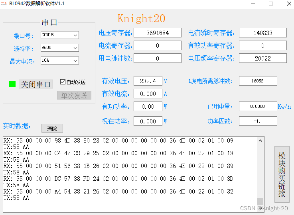
Task: Click the 电压频率寄存器 field showing 20022
Action: (x=263, y=58)
